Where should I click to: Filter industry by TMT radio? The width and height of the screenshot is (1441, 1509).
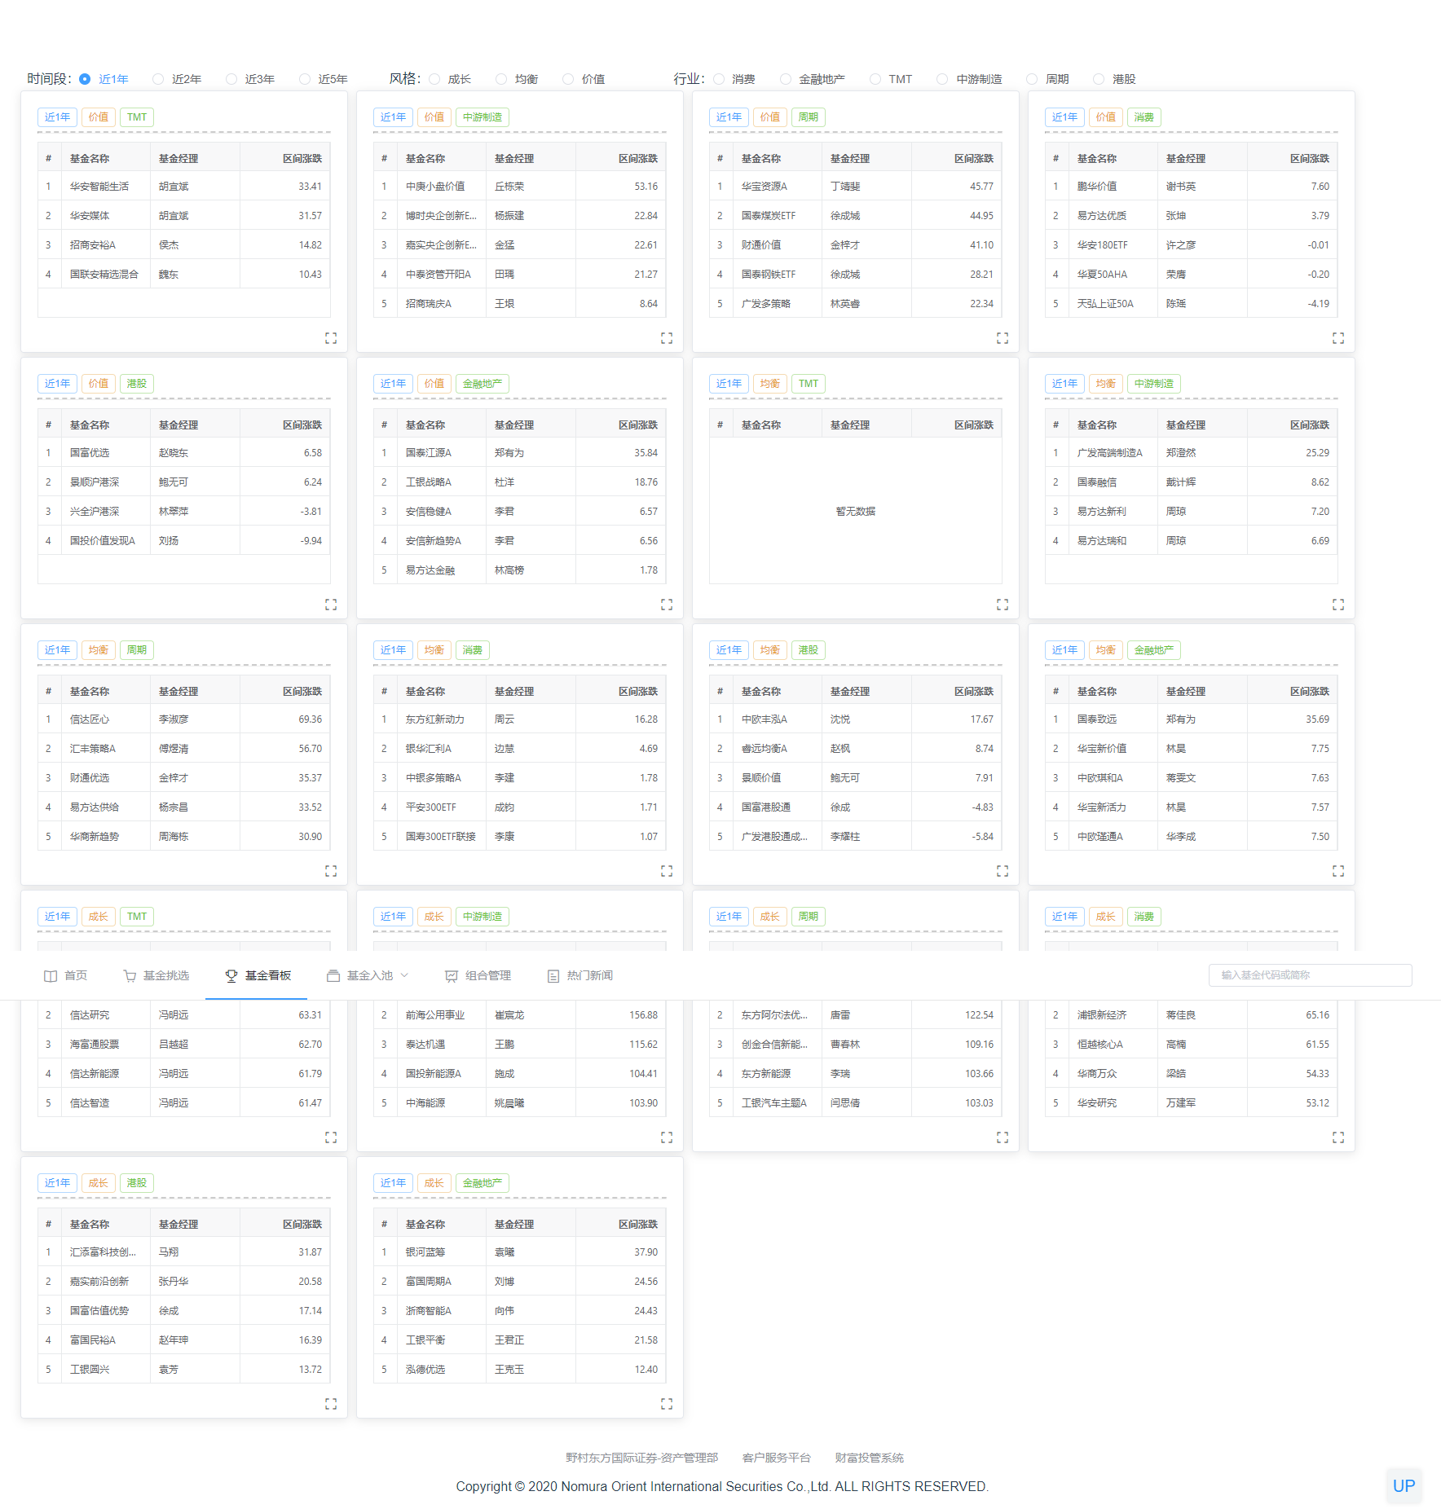click(875, 79)
